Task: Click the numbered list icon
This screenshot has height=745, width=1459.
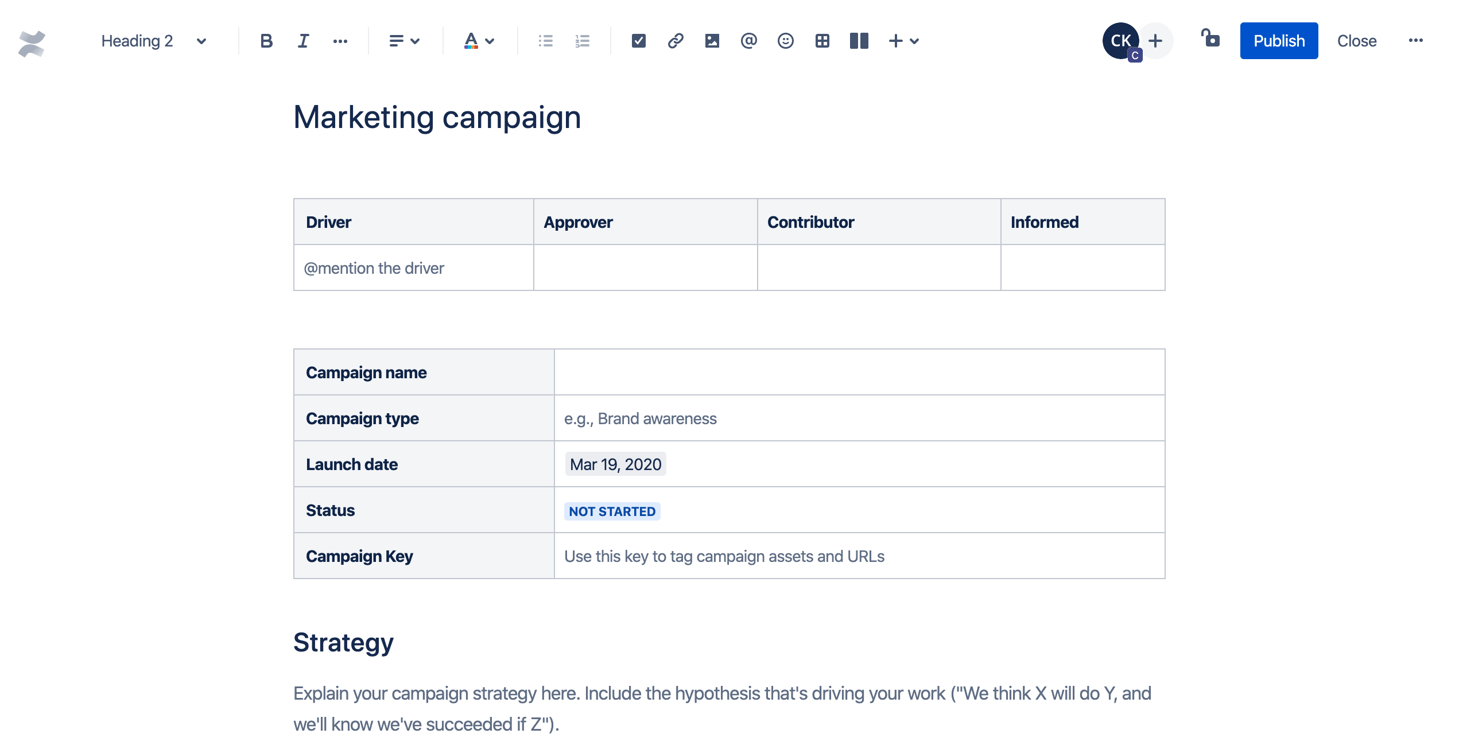Action: (582, 40)
